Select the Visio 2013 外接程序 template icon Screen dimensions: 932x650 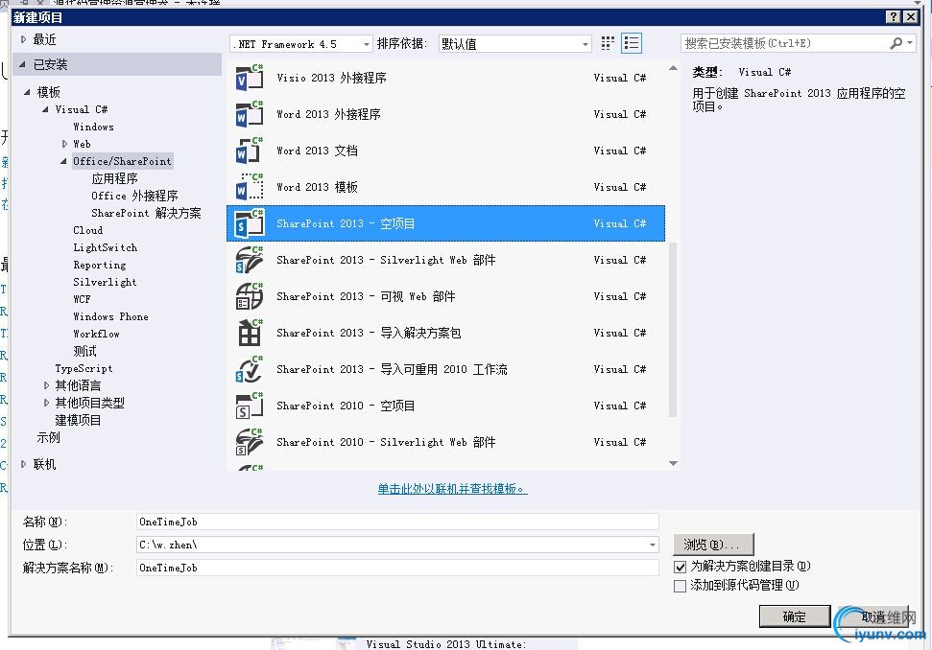[x=249, y=77]
